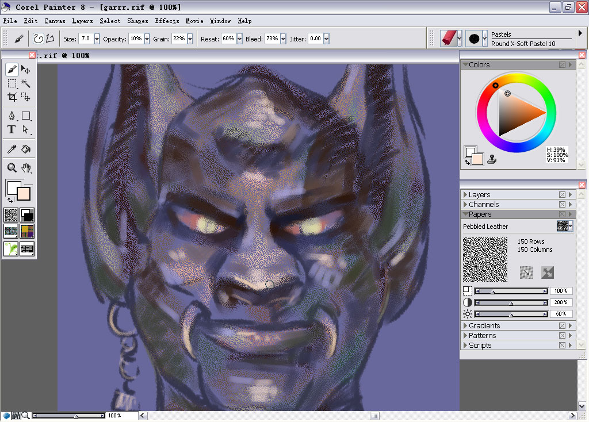Activate the Text tool
The width and height of the screenshot is (589, 422).
tap(12, 129)
